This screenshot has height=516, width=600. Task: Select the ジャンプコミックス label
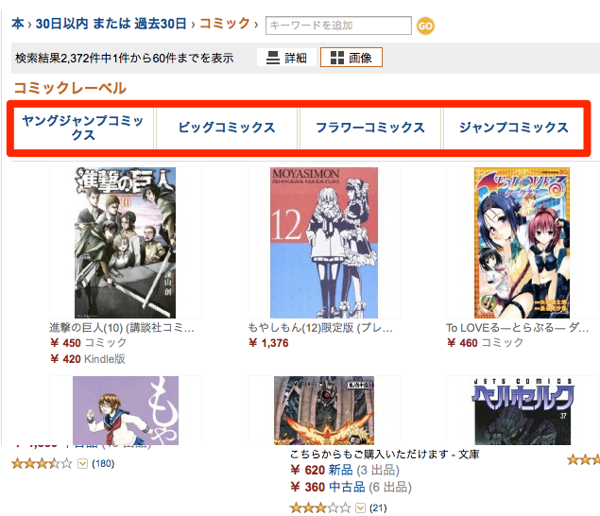[x=513, y=128]
